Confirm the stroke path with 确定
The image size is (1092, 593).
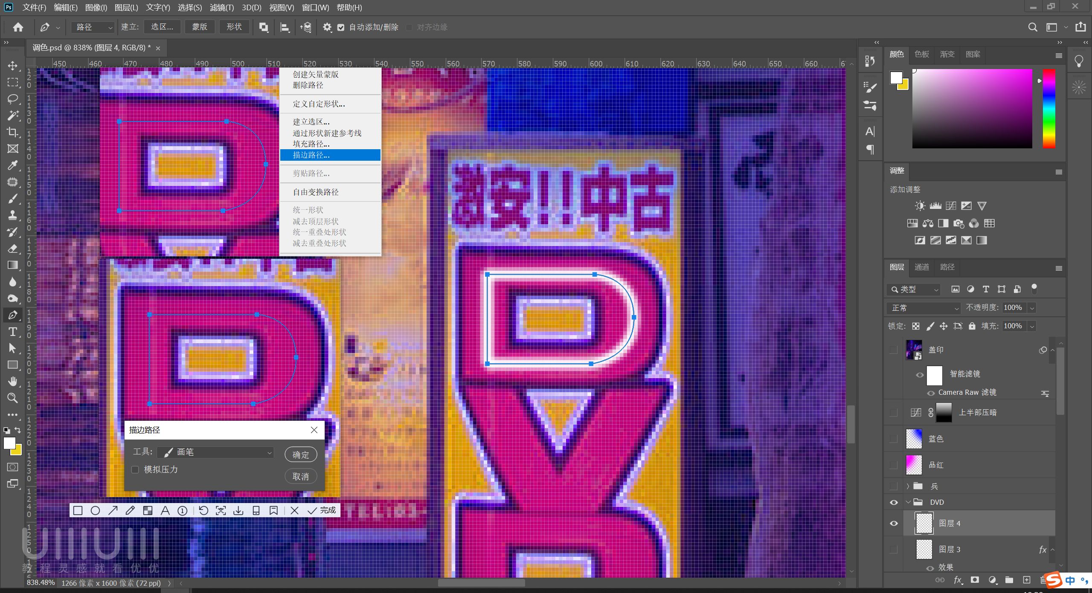301,455
